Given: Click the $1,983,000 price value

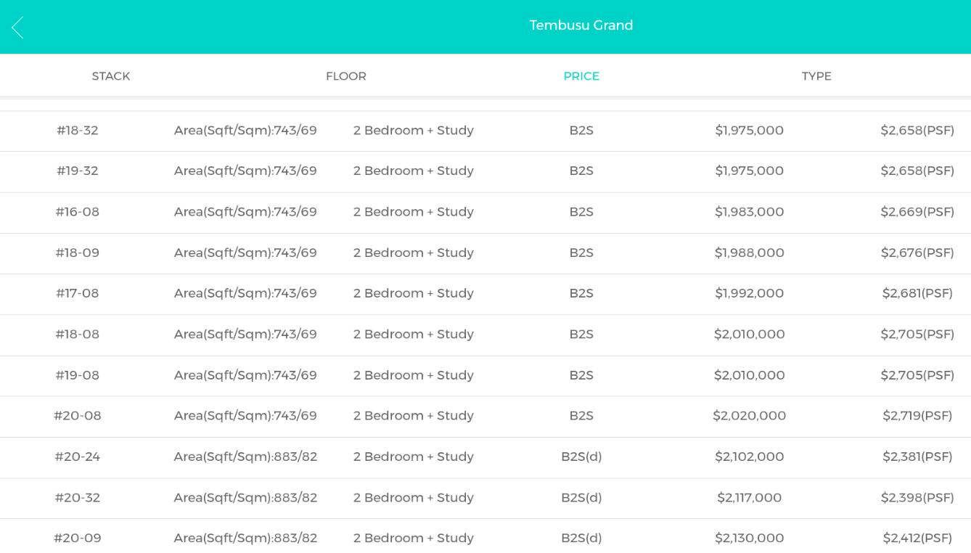Looking at the screenshot, I should pos(749,212).
